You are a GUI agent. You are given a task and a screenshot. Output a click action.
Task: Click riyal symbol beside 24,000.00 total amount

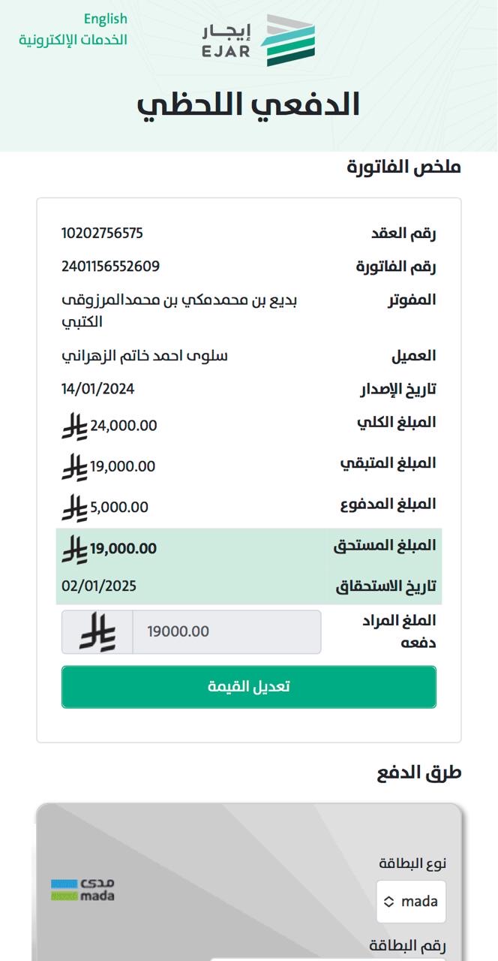pos(74,426)
